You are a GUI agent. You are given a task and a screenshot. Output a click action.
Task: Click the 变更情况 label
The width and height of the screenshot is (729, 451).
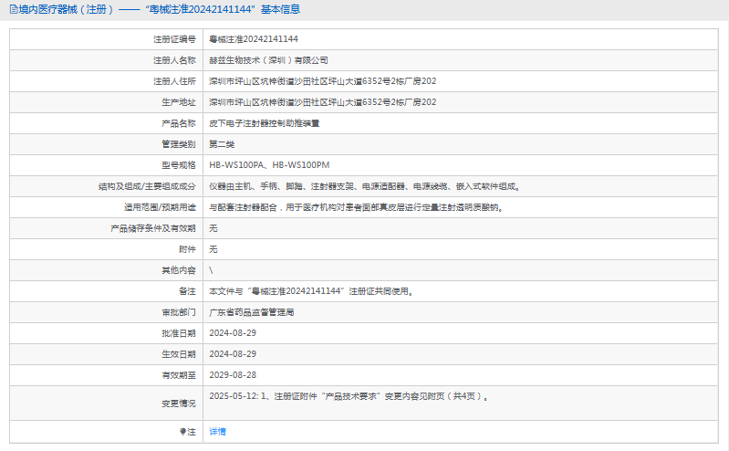[179, 404]
